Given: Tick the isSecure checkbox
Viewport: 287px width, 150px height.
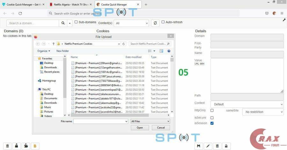Looking at the screenshot, I should tap(212, 118).
